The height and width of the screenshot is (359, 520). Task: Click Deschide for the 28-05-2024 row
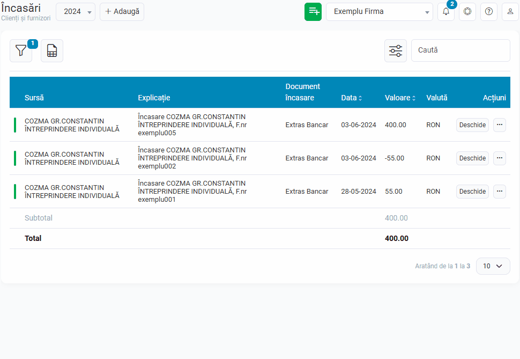[472, 191]
